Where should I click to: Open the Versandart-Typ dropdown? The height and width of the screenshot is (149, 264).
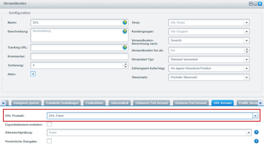tap(246, 59)
